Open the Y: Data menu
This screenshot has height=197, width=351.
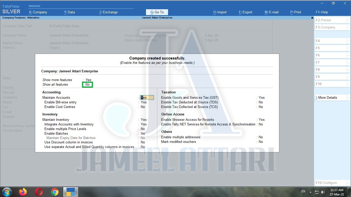click(69, 12)
